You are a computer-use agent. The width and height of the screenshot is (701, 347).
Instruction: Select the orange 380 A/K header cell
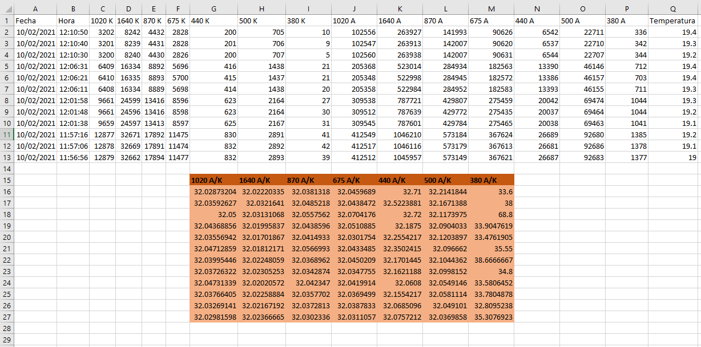491,180
